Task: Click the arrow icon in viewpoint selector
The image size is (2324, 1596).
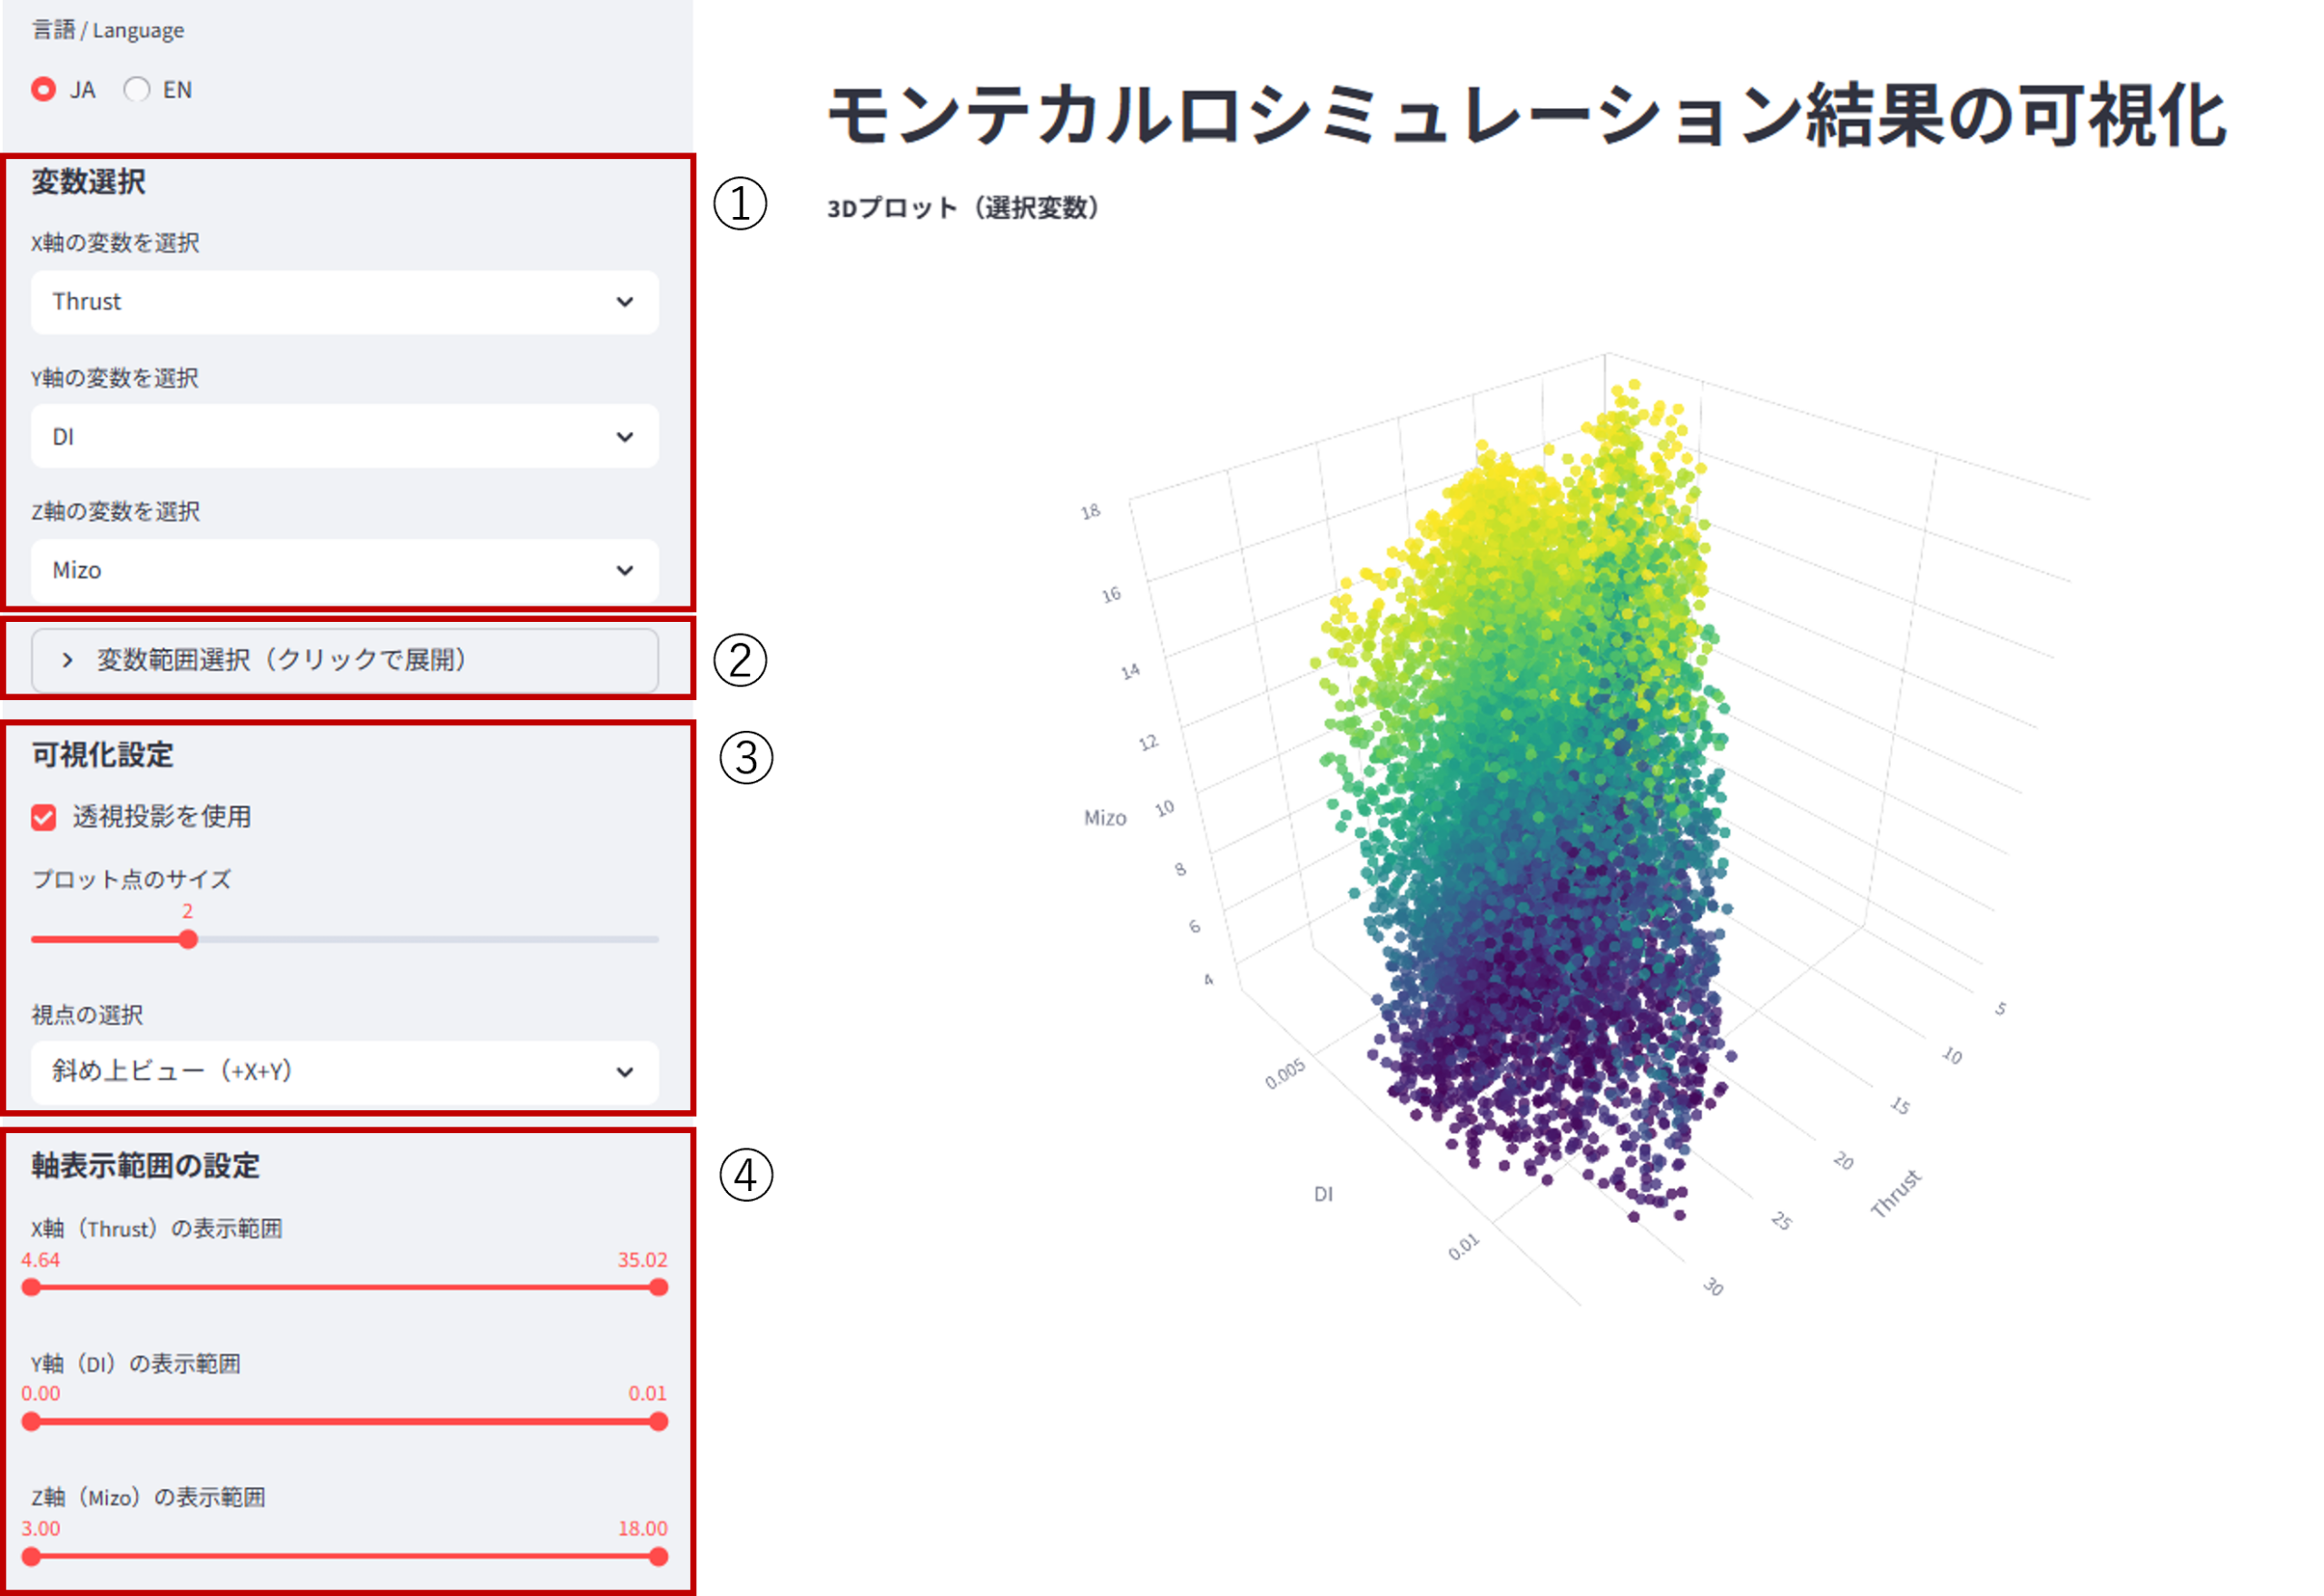Action: (625, 1071)
